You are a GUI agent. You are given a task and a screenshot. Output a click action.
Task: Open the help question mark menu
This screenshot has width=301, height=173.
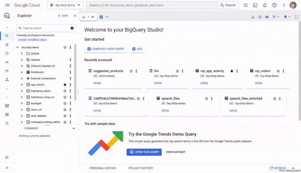click(274, 5)
